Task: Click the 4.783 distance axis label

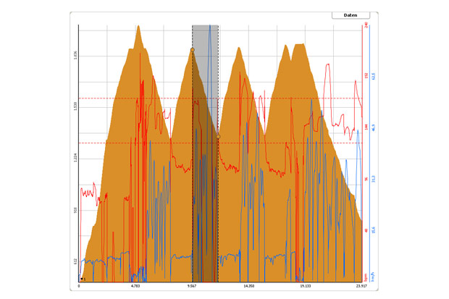Action: 135,287
